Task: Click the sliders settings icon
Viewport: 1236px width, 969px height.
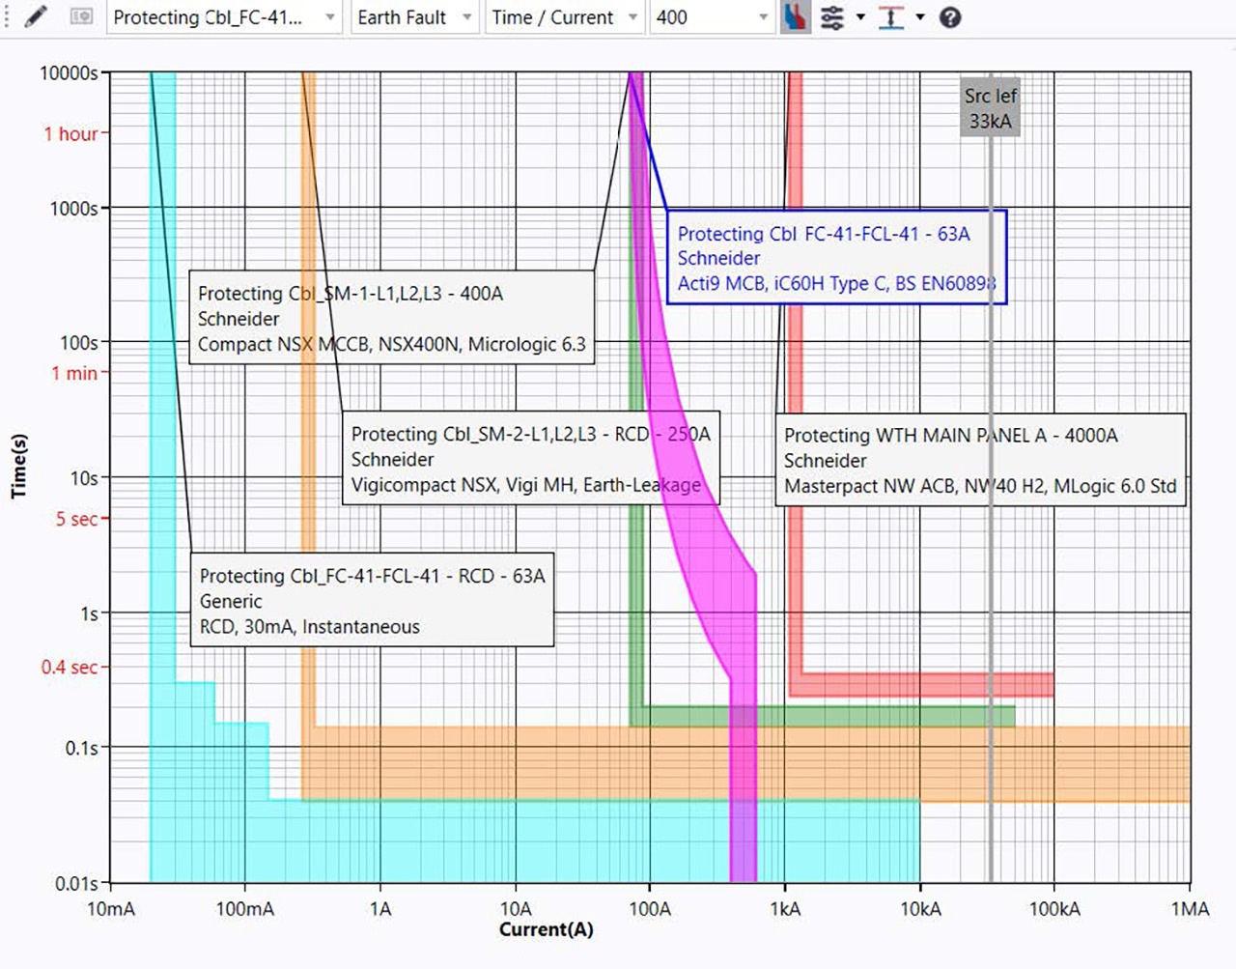Action: point(832,17)
